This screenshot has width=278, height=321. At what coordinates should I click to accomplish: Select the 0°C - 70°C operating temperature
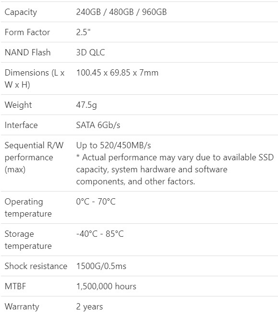(x=96, y=202)
